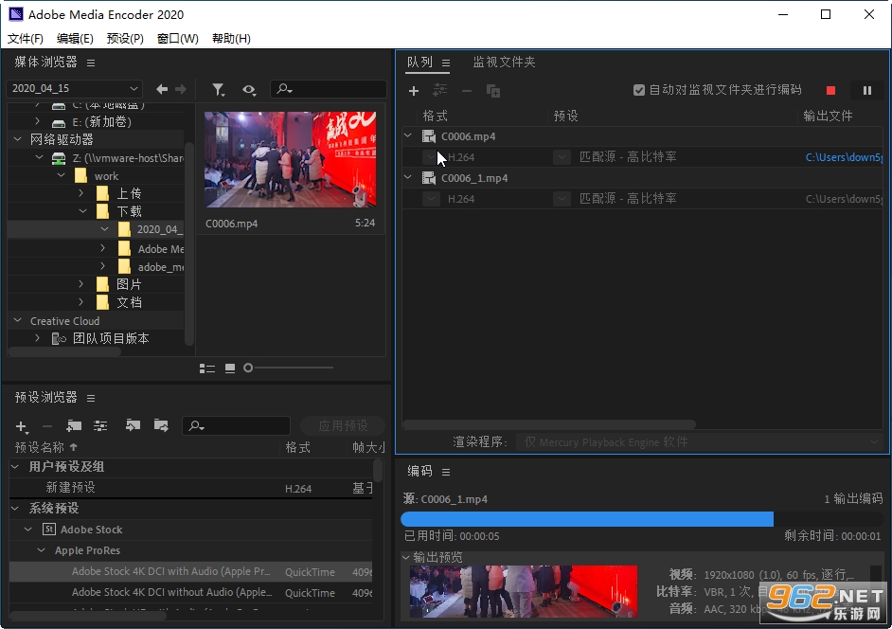Click the duplicate icon in Queue toolbar
The image size is (892, 629).
click(493, 91)
